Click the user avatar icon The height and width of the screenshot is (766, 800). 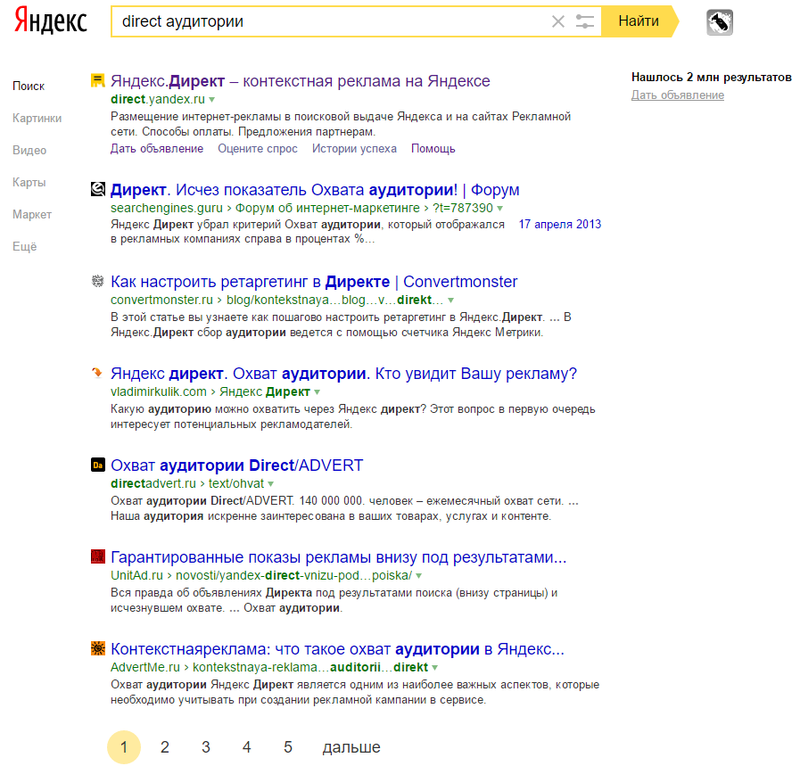720,22
